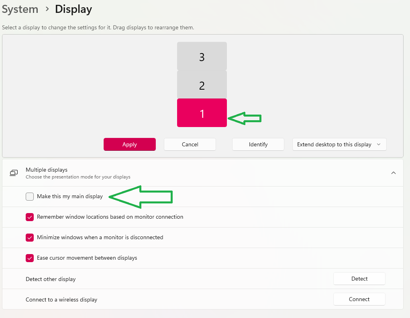410x318 pixels.
Task: Click the Multiple displays monitor icon
Action: (14, 173)
